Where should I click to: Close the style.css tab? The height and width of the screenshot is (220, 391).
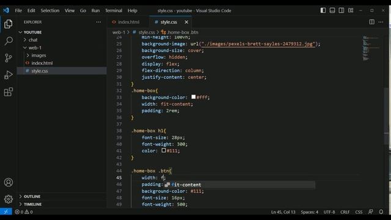coord(186,22)
